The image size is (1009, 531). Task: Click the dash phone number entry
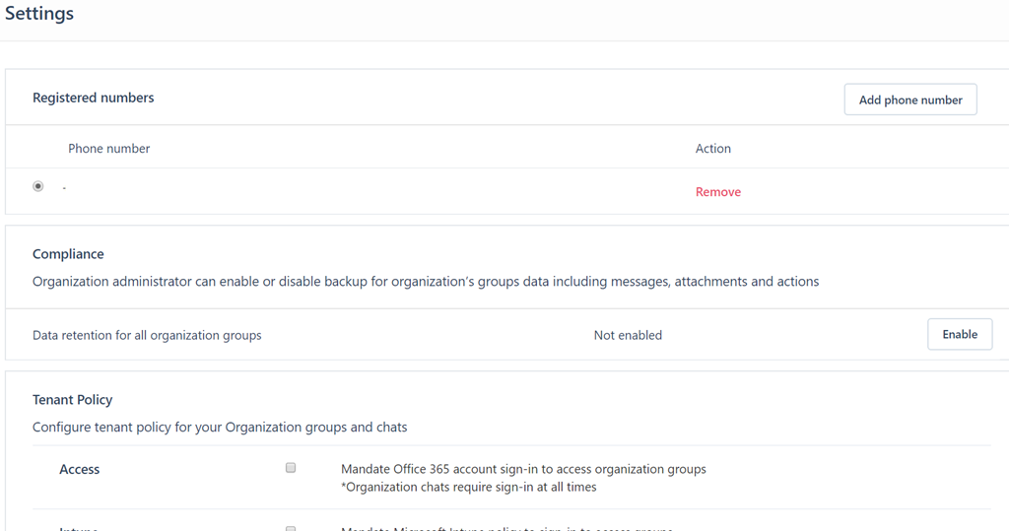64,187
